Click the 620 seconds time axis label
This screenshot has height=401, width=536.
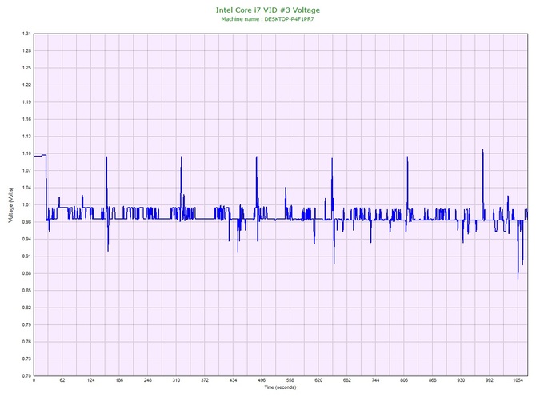318,380
